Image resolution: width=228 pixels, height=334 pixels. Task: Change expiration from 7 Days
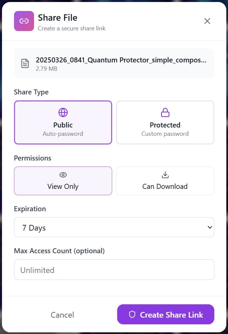tap(114, 227)
